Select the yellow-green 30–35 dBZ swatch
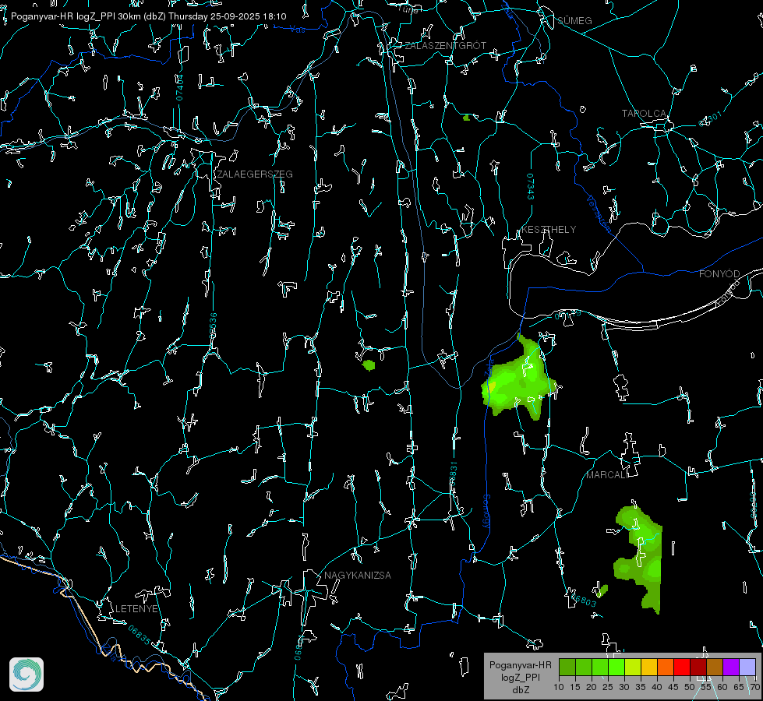Screen dimensions: 763x701 point(633,668)
